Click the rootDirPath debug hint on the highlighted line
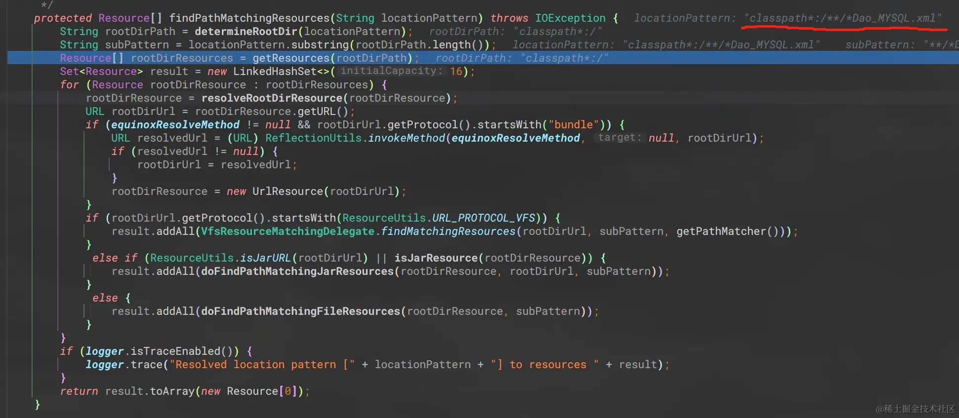Screen dimensions: 959x418 (522, 58)
